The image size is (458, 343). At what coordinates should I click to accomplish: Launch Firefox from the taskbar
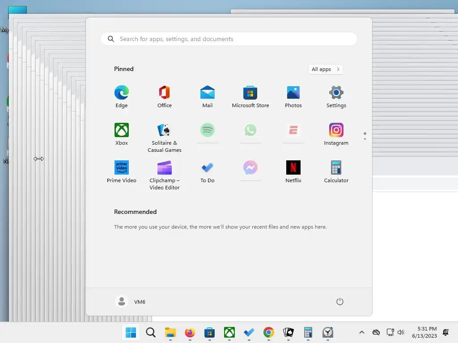pyautogui.click(x=190, y=332)
